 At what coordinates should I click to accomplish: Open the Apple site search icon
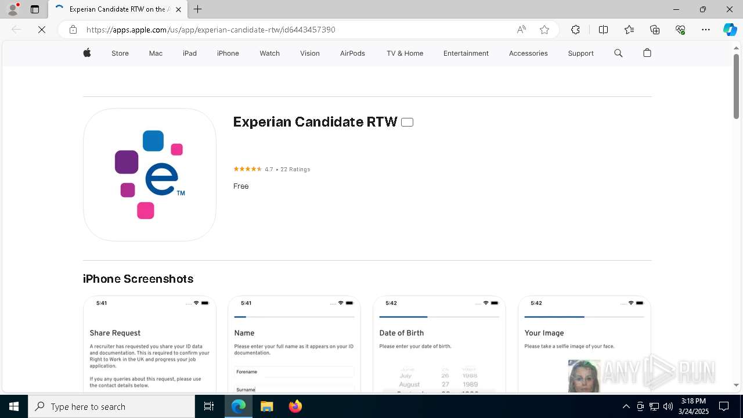click(618, 53)
